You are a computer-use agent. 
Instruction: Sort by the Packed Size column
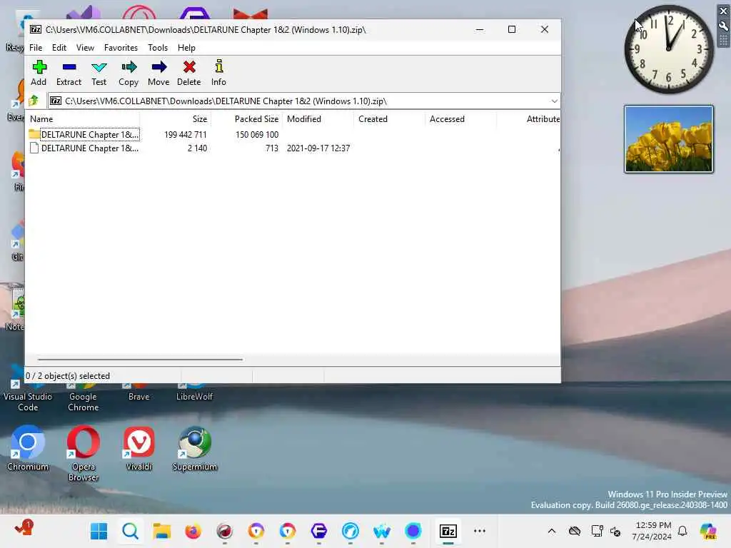[247, 119]
